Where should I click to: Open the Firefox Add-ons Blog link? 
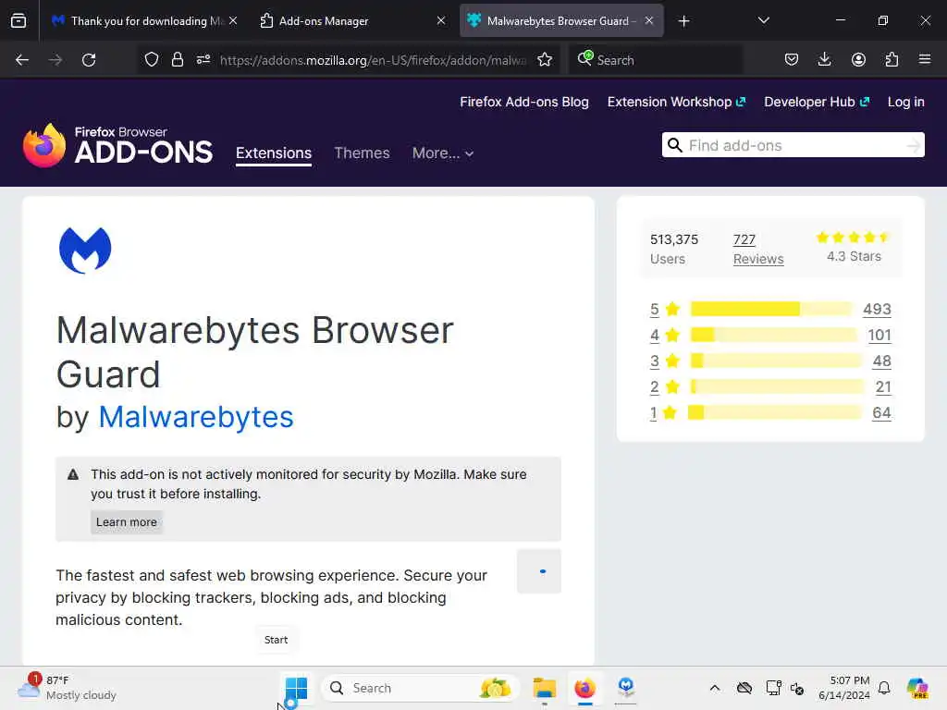pyautogui.click(x=524, y=102)
